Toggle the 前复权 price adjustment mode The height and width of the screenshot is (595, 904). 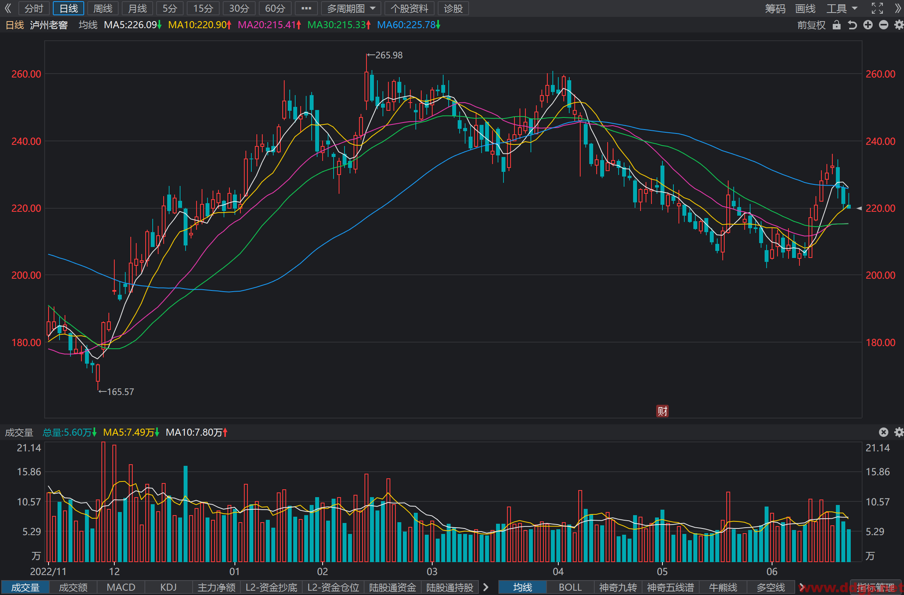811,25
